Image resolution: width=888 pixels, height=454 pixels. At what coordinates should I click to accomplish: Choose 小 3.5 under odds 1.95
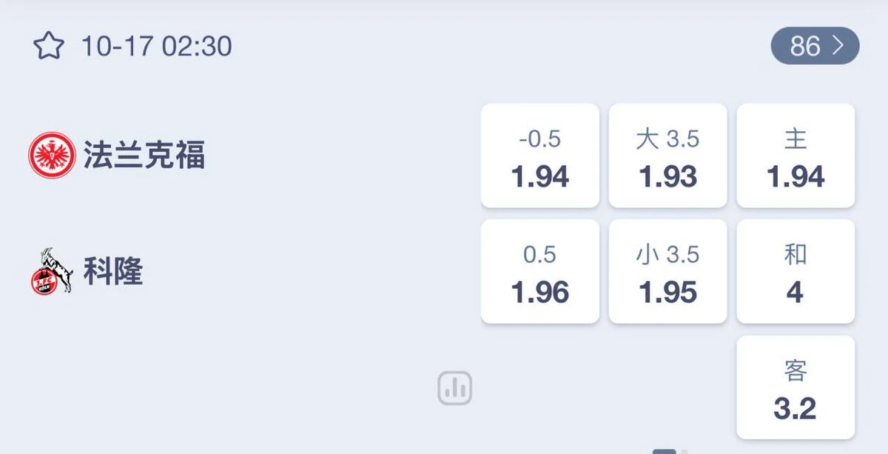coord(667,271)
